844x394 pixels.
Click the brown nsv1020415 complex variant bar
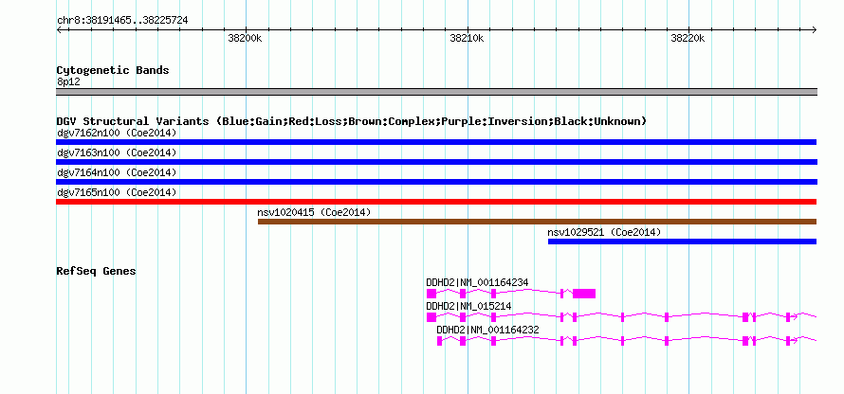pyautogui.click(x=537, y=222)
